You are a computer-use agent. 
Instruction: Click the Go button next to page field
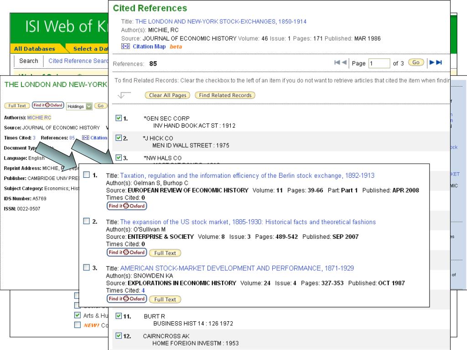416,62
